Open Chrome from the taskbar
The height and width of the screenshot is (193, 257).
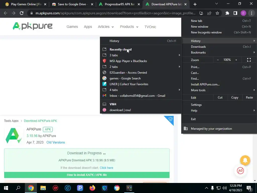click(x=31, y=188)
